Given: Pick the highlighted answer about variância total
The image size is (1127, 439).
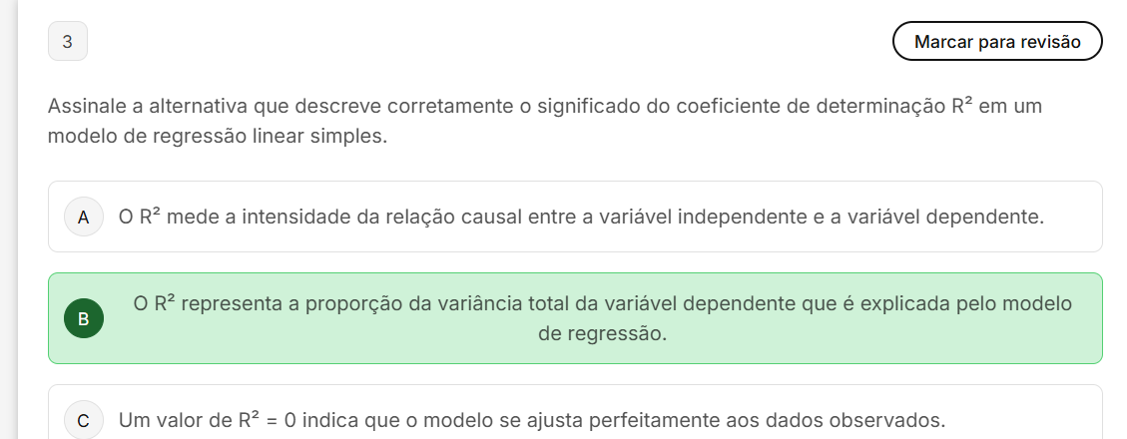Looking at the screenshot, I should pos(602,303).
